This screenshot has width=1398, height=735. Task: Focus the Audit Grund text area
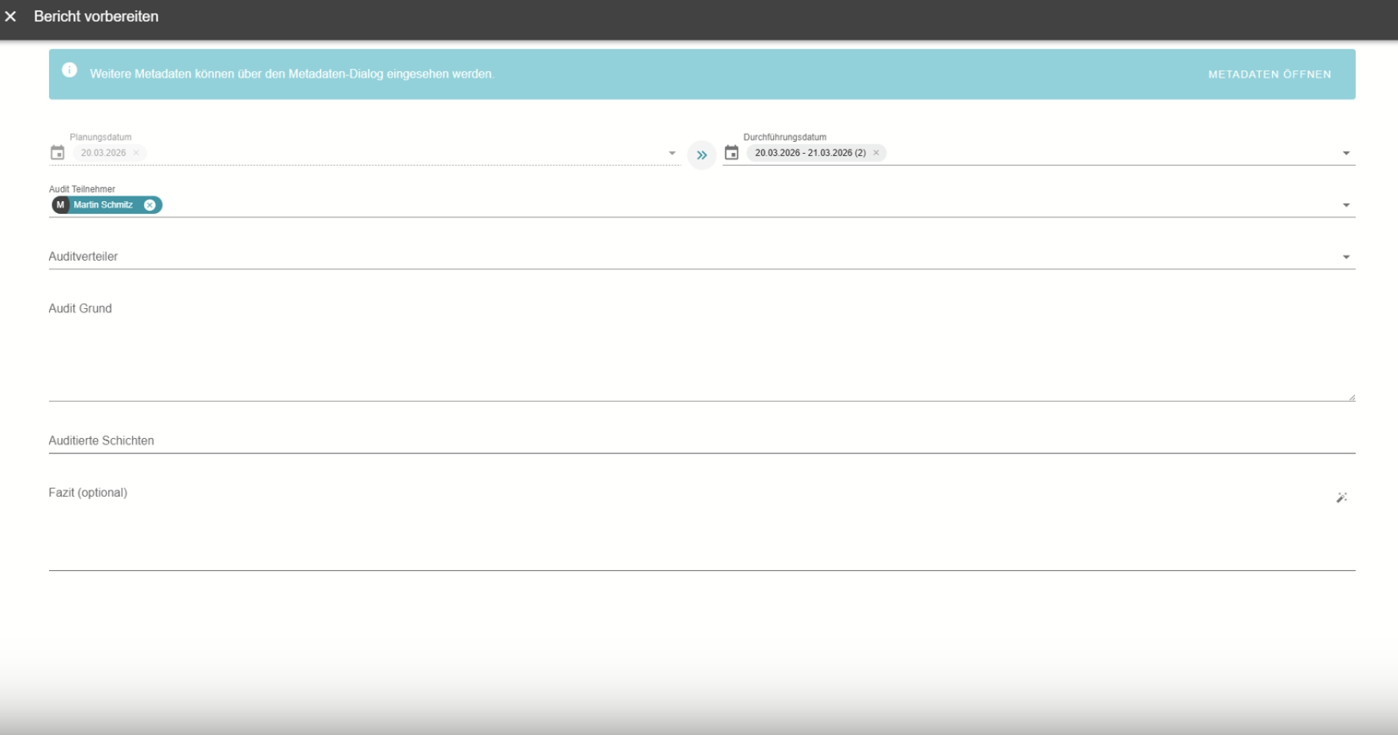702,349
